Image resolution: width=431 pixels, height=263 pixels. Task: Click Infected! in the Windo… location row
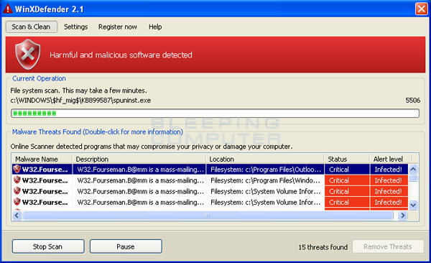389,180
